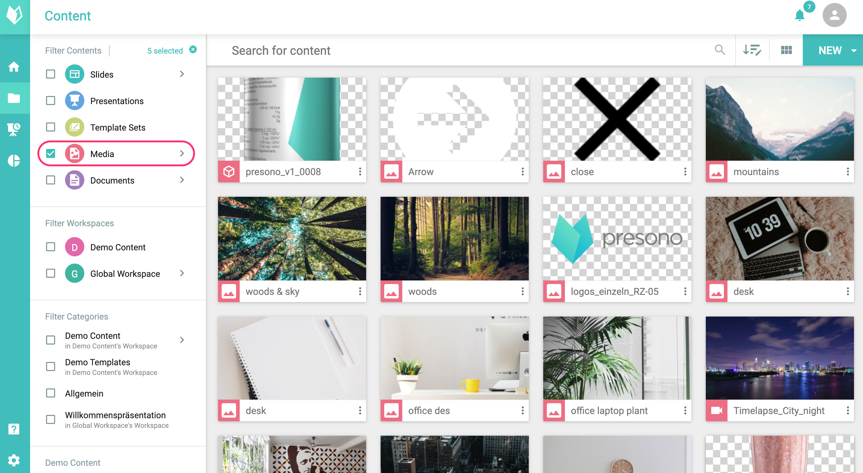This screenshot has height=473, width=863.
Task: Expand the Documents filter chevron
Action: (x=182, y=180)
